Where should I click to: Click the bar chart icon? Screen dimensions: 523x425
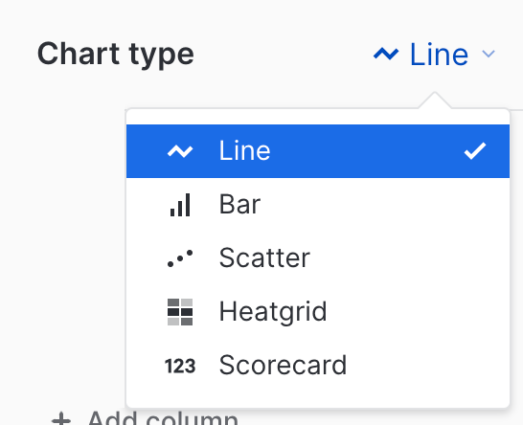180,205
